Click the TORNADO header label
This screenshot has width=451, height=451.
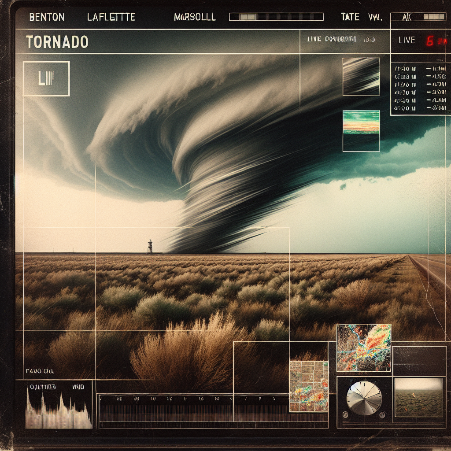pyautogui.click(x=57, y=42)
